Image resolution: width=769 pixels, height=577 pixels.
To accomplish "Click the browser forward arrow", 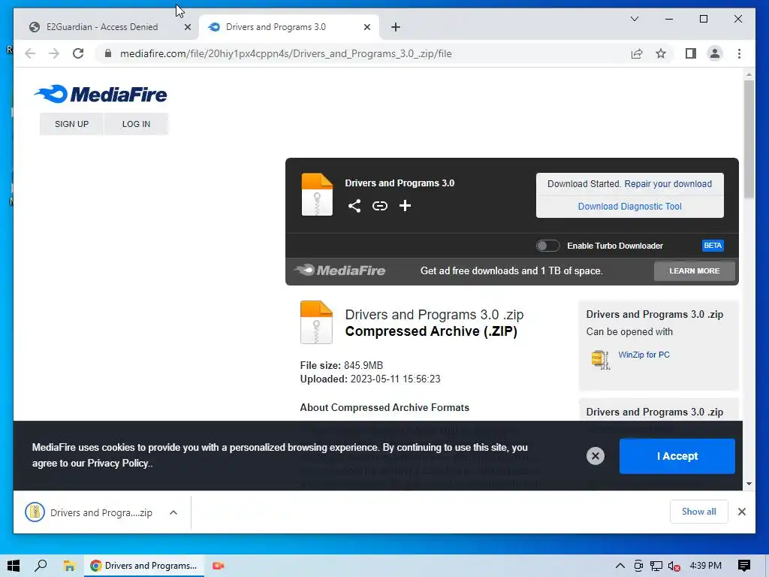I will tap(54, 53).
